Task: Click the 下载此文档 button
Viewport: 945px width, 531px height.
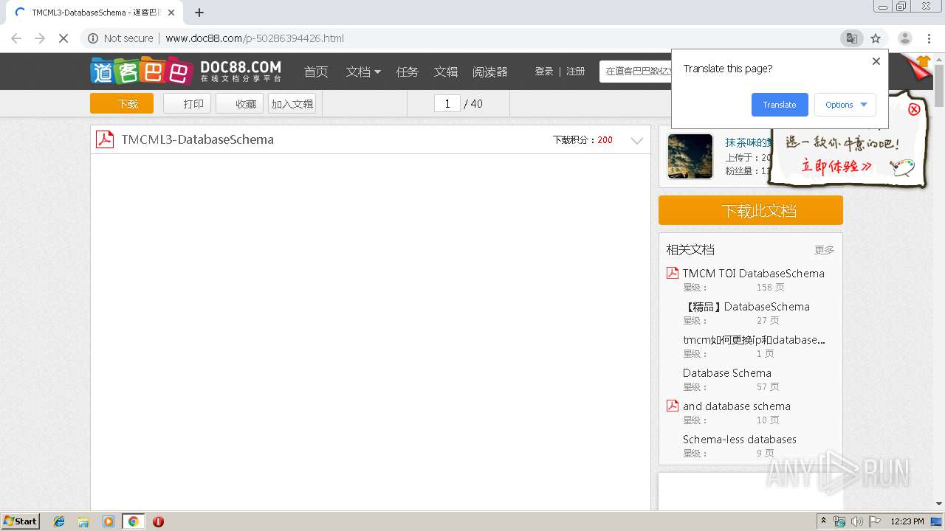Action: 751,210
